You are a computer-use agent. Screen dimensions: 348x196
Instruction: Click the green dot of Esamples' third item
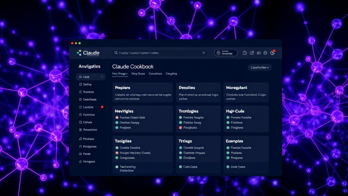(228, 158)
